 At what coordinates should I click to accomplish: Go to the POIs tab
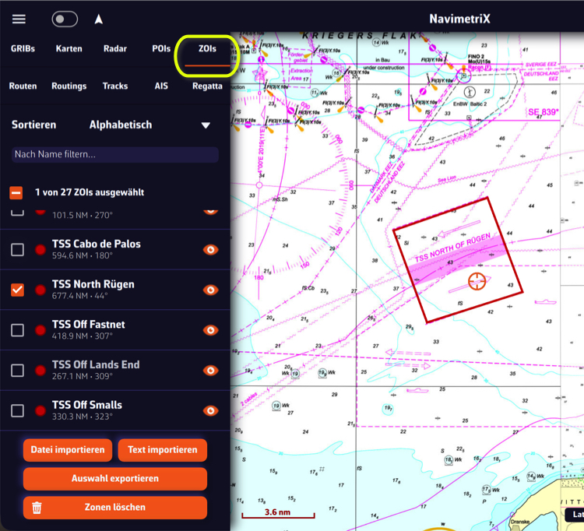(161, 49)
